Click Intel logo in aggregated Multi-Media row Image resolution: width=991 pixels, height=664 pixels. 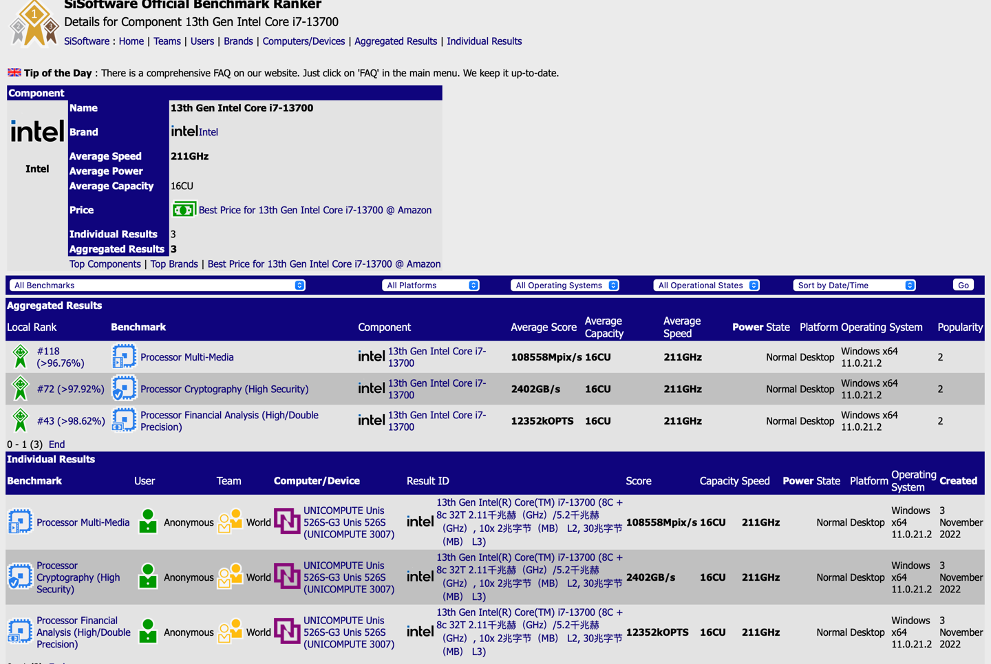click(x=372, y=356)
